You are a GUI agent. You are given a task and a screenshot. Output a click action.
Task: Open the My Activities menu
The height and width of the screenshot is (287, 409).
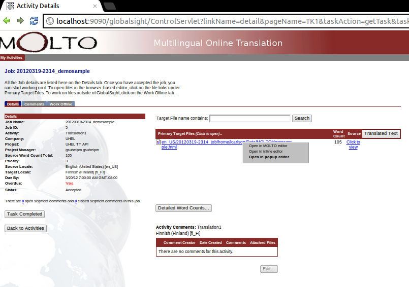[12, 58]
